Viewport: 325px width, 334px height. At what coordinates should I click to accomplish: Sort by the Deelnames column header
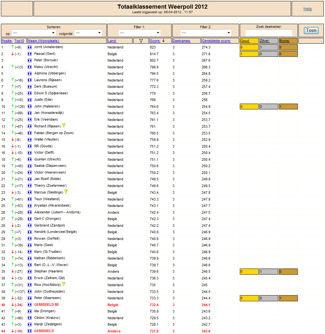pos(182,41)
